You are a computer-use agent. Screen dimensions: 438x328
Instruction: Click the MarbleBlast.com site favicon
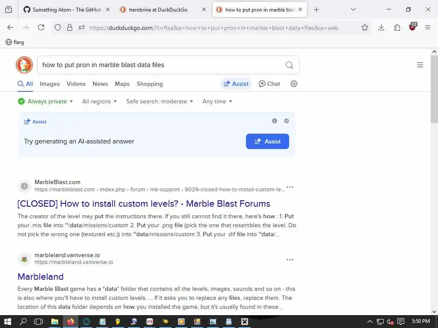pyautogui.click(x=24, y=186)
